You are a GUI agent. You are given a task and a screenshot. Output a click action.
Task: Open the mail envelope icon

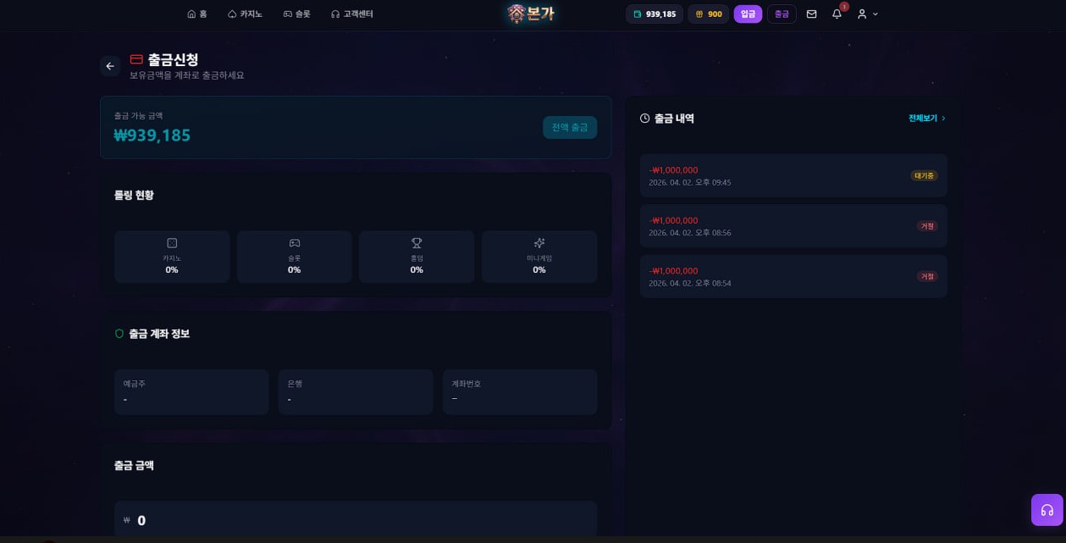coord(811,14)
